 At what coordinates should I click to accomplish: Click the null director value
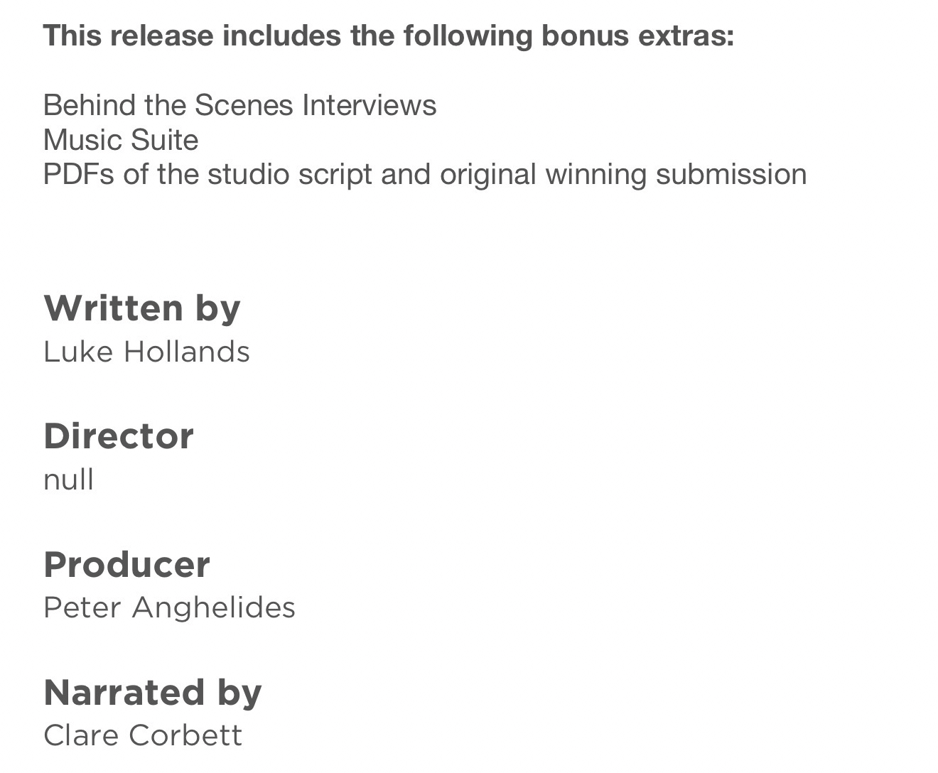coord(69,480)
